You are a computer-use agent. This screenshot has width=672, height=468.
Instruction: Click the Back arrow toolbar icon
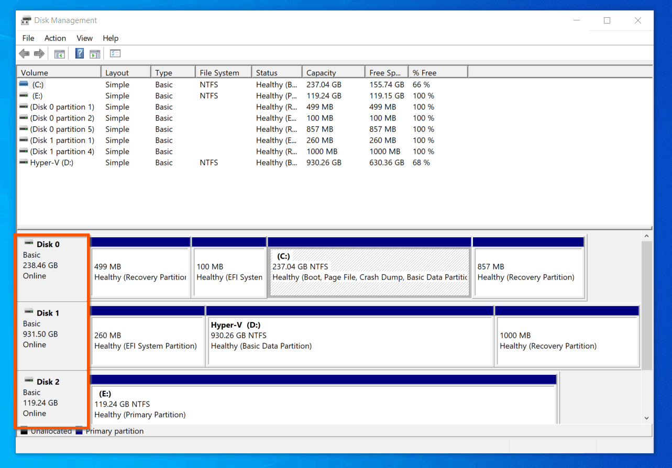(24, 53)
